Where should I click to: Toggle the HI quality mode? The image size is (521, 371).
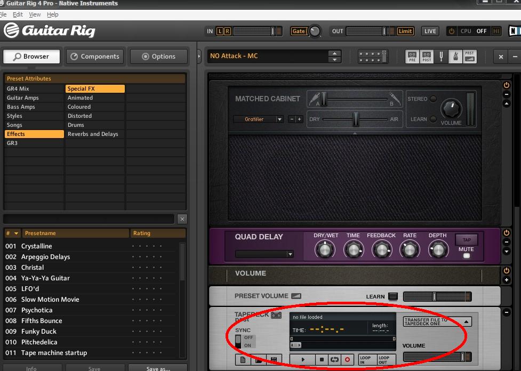496,31
